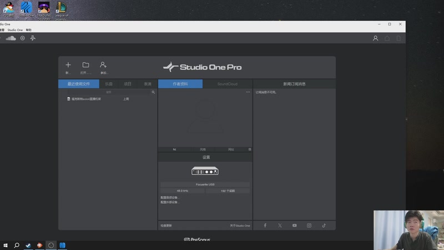This screenshot has width=444, height=250.
Task: Open PreSonus Facebook page icon
Action: [265, 226]
